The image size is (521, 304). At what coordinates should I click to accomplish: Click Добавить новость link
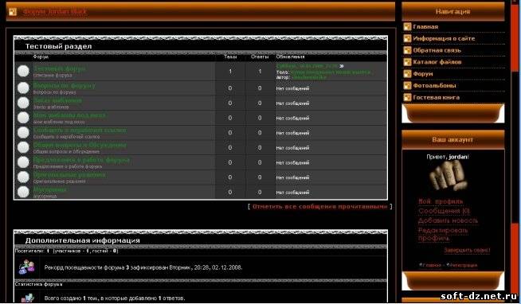pos(448,220)
